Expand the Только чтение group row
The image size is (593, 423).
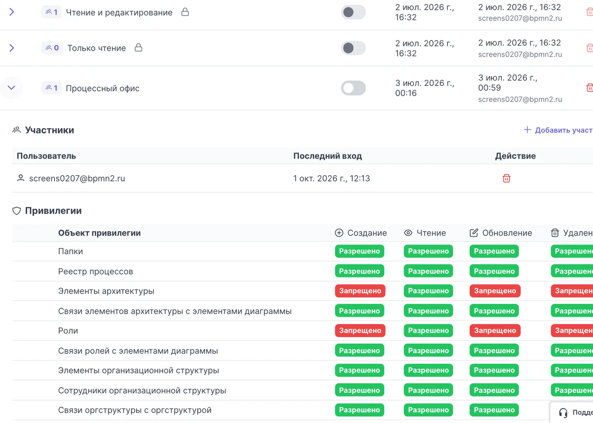(12, 48)
